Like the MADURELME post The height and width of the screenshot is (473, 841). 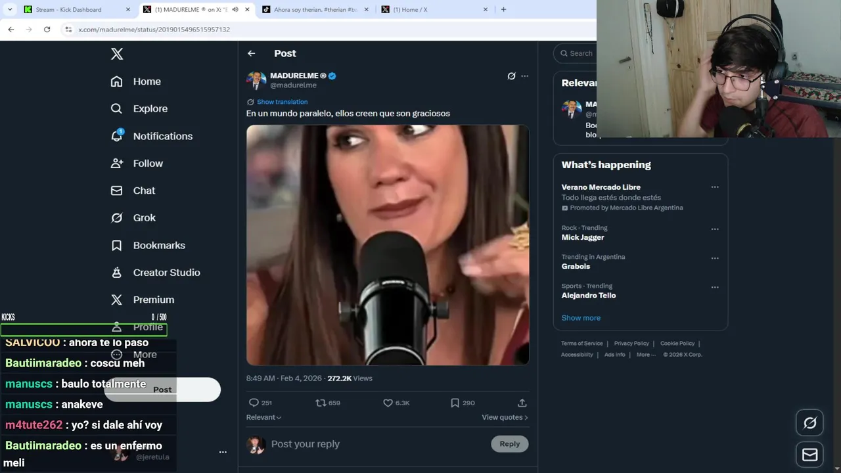(x=396, y=403)
